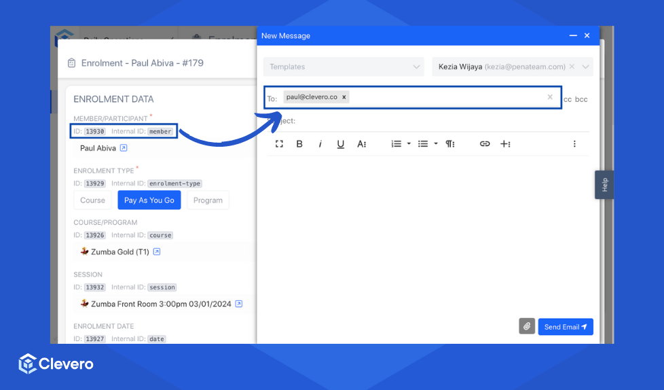Send the email
The image size is (664, 390).
(566, 326)
